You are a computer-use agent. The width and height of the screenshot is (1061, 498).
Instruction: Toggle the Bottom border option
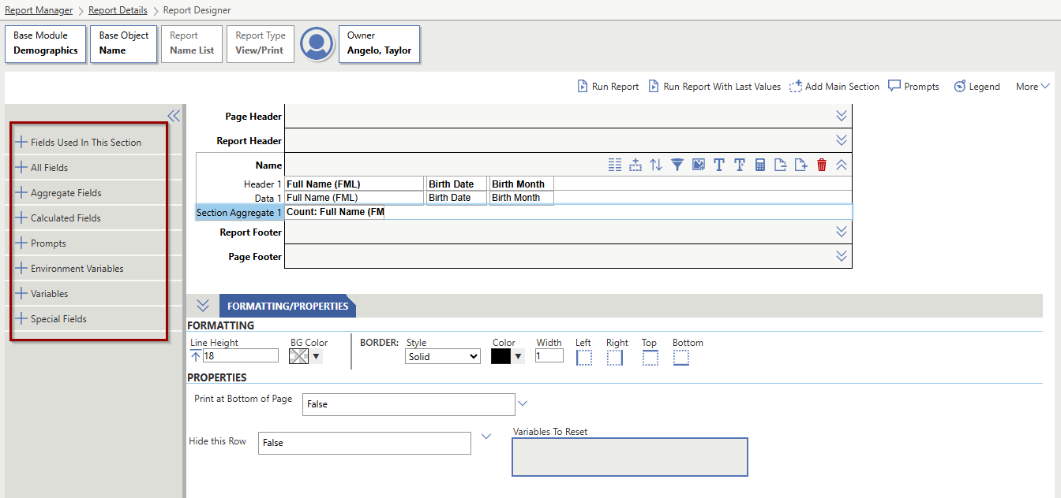coord(681,358)
